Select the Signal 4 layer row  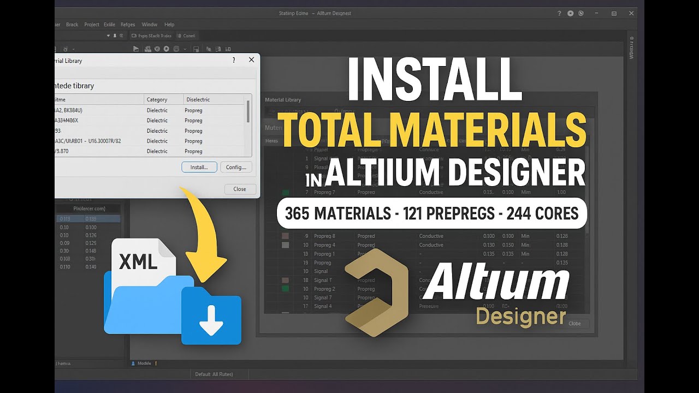(x=424, y=306)
